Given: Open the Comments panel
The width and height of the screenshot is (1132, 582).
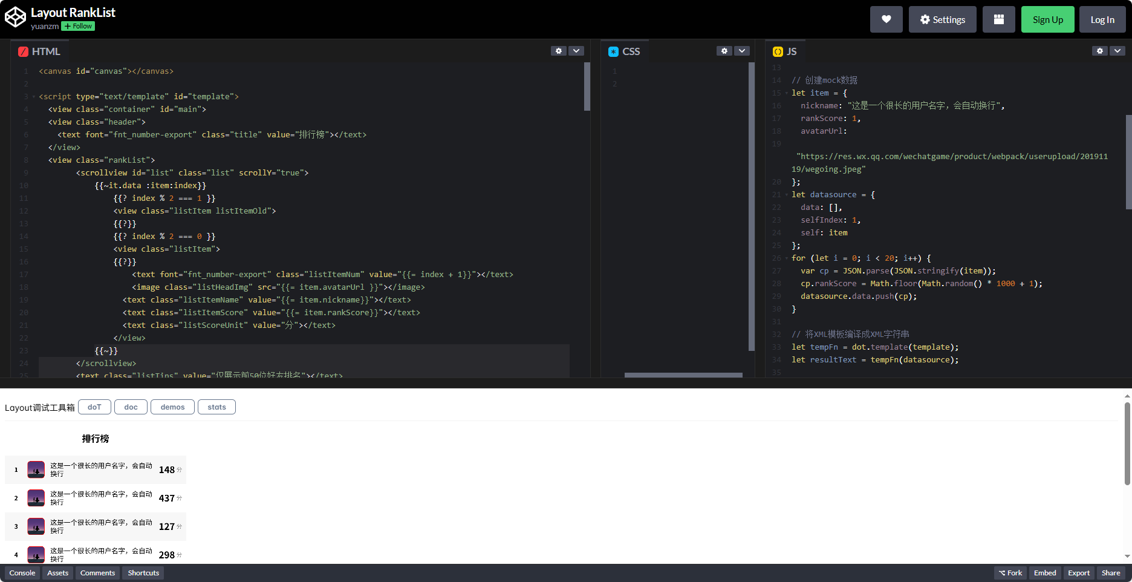Looking at the screenshot, I should coord(97,573).
